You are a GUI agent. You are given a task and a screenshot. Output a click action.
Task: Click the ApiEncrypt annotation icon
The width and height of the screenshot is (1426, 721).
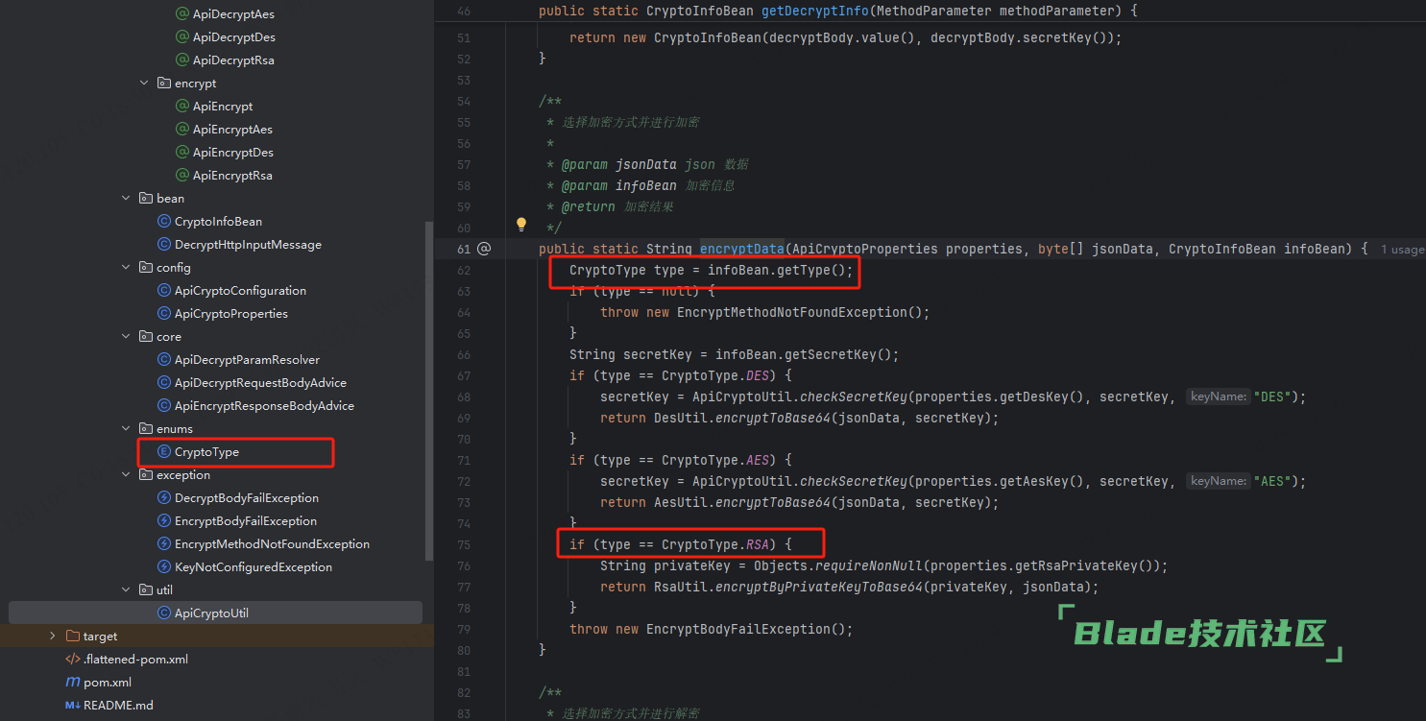pyautogui.click(x=181, y=107)
